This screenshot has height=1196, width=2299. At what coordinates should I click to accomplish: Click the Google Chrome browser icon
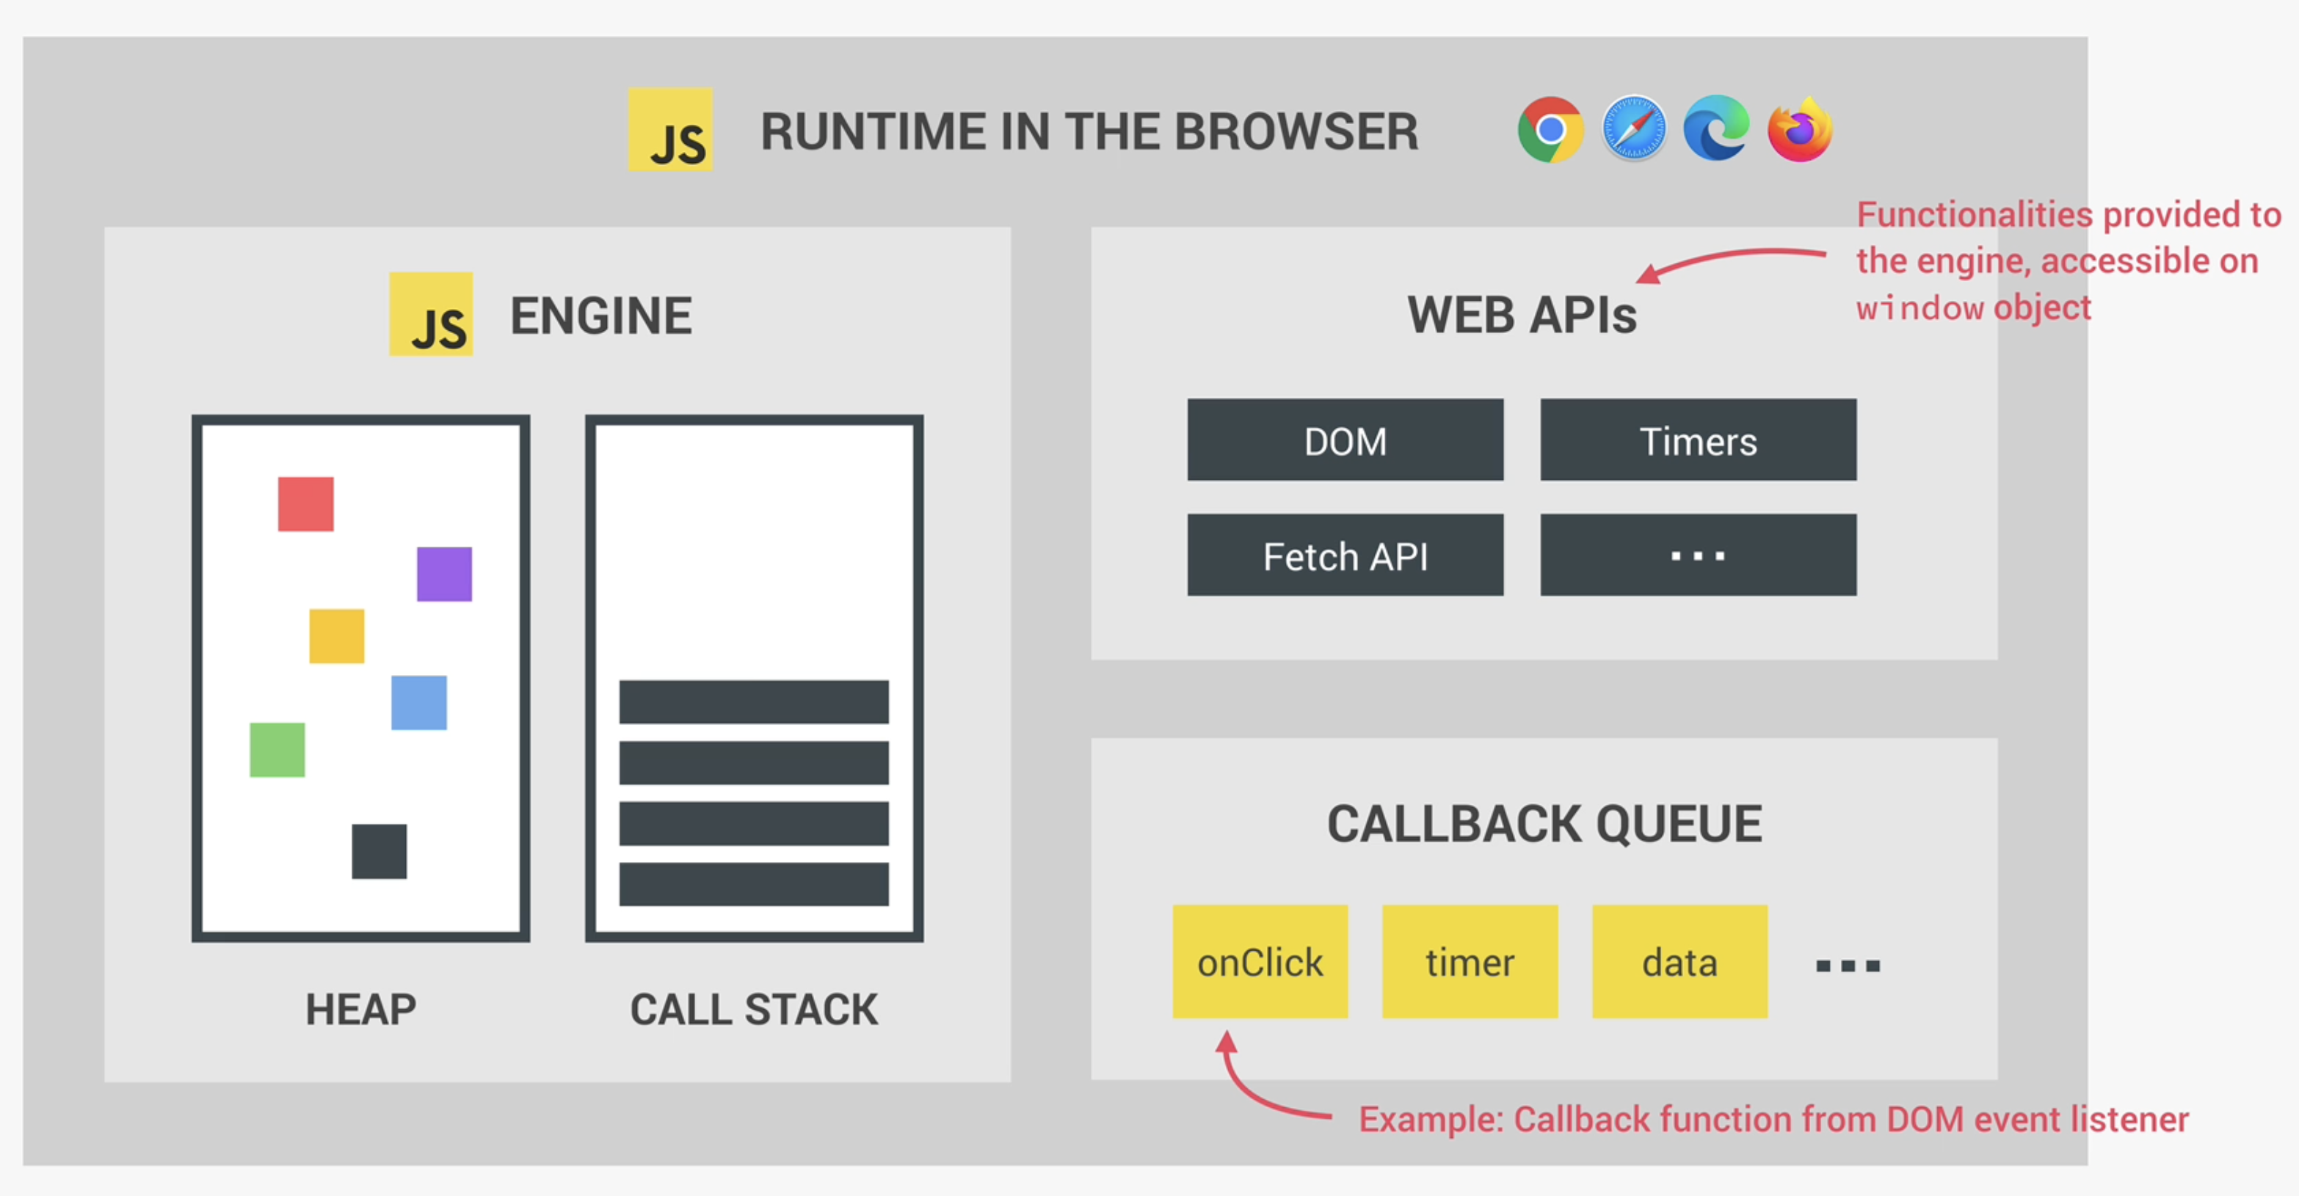pyautogui.click(x=1550, y=130)
